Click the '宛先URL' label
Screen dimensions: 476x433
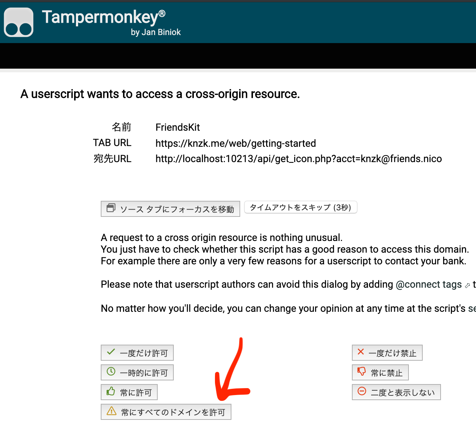tap(112, 158)
